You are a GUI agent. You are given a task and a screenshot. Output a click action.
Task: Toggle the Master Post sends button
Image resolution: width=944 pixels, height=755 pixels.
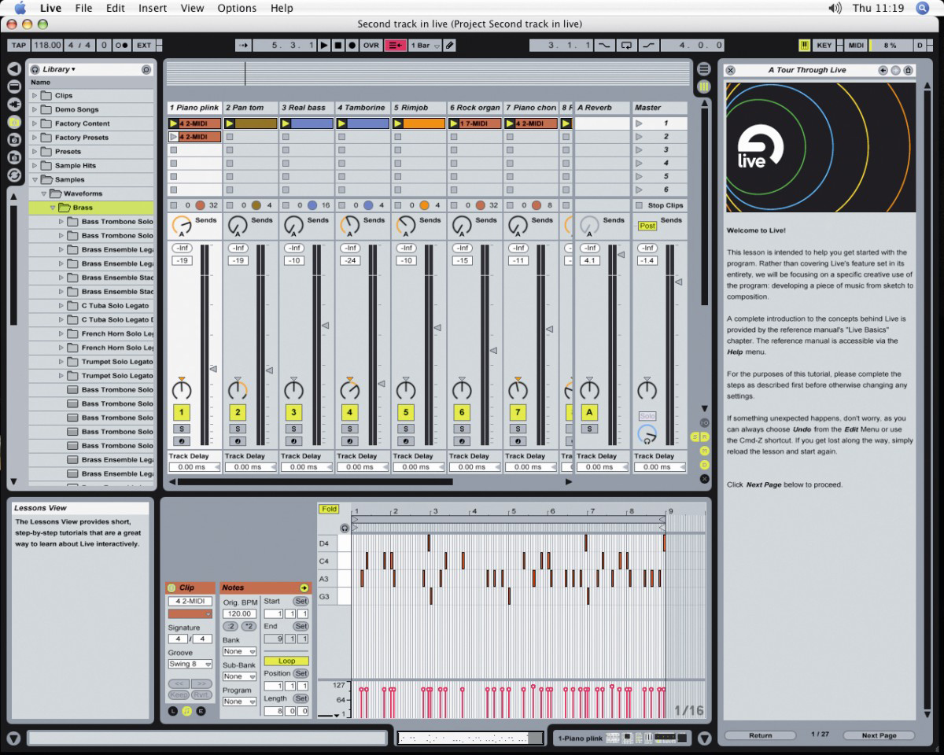[647, 226]
